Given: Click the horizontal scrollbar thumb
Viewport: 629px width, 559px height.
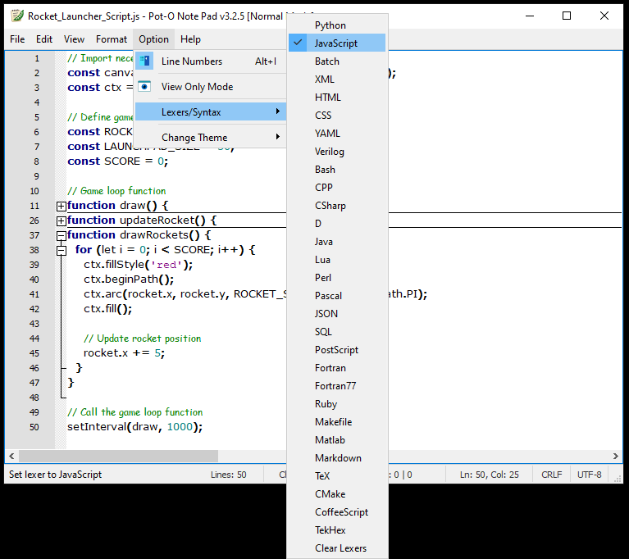Looking at the screenshot, I should click(118, 456).
